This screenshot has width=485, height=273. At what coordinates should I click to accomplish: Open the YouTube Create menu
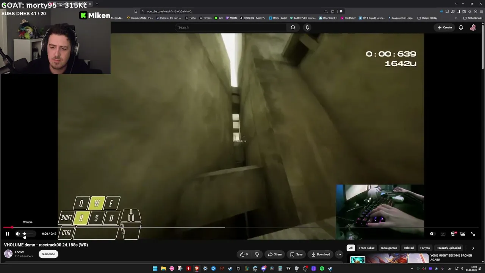click(445, 27)
